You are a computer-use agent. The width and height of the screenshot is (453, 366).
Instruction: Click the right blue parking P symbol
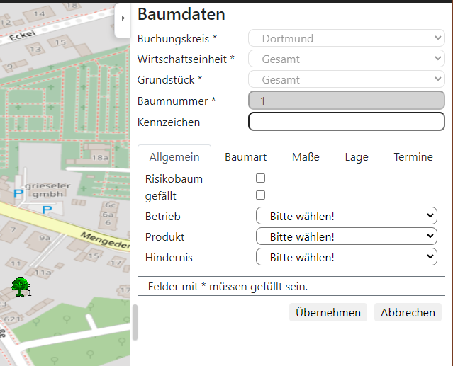click(47, 209)
